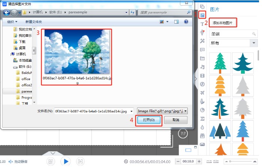
Task: Increase timeline duration with plus button
Action: [x=199, y=161]
